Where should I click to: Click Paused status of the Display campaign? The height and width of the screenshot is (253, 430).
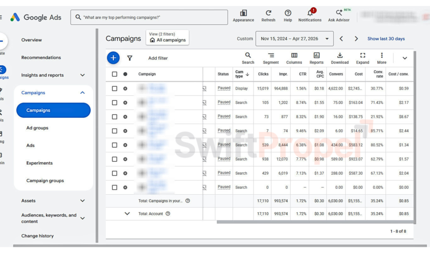click(224, 88)
